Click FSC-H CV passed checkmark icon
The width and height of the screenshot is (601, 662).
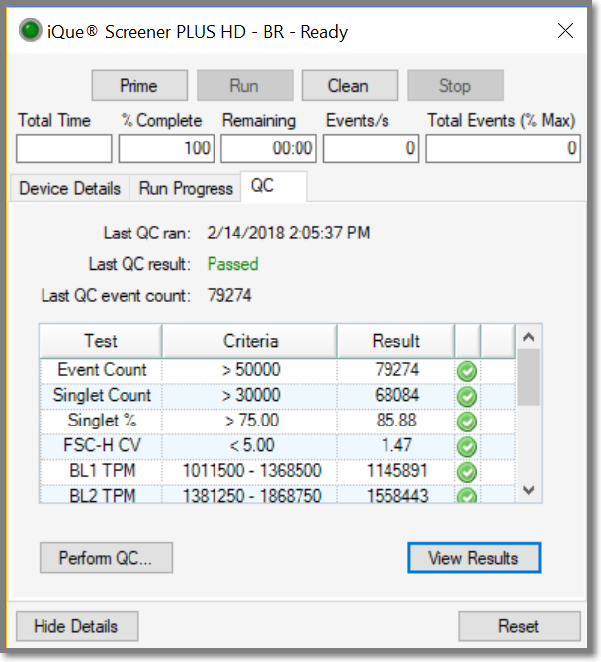point(468,447)
